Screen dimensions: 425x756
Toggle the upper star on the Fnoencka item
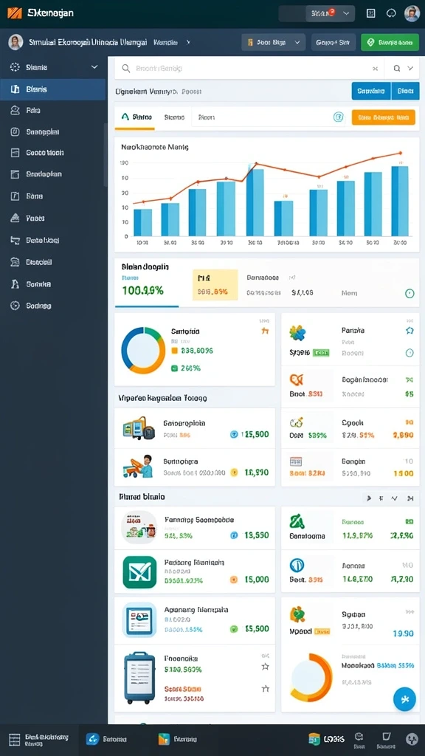(265, 667)
